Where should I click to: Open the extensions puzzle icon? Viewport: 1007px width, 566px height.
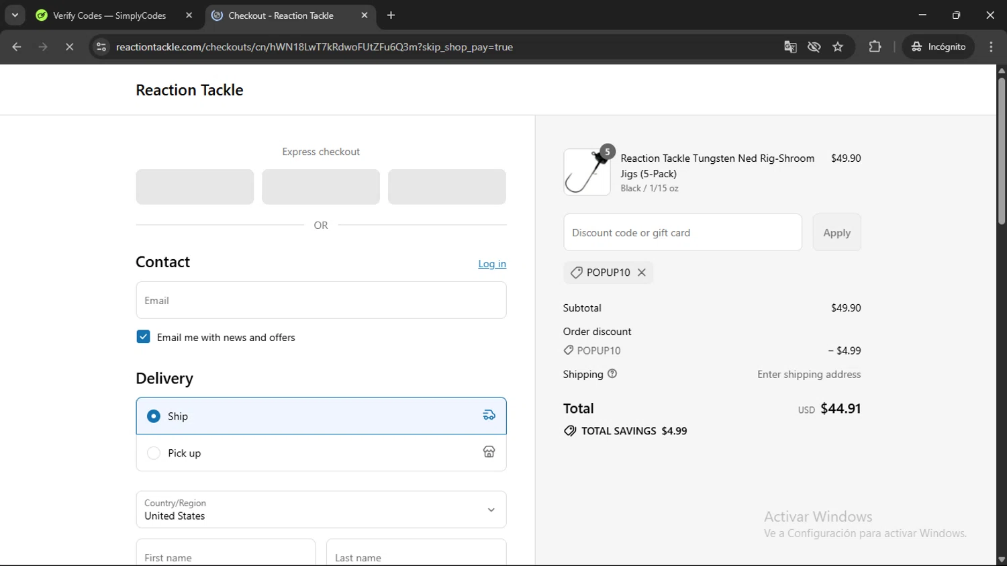click(875, 47)
